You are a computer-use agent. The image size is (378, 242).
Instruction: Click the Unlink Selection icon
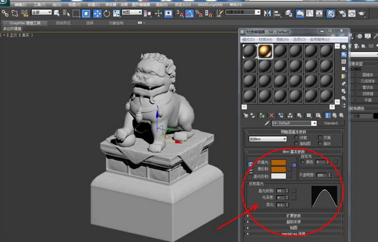15,13
